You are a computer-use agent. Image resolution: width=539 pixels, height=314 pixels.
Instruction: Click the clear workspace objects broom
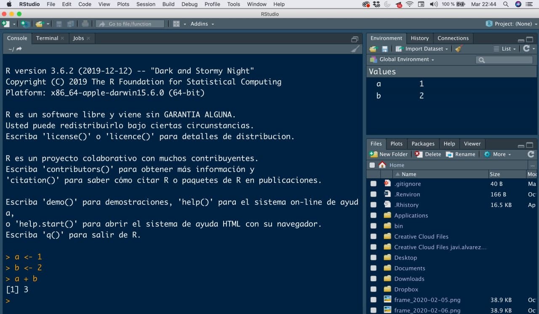[x=459, y=49]
